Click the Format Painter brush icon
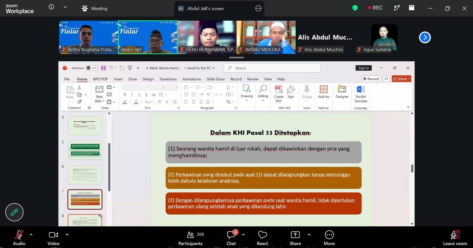473x248 pixels. (x=79, y=102)
